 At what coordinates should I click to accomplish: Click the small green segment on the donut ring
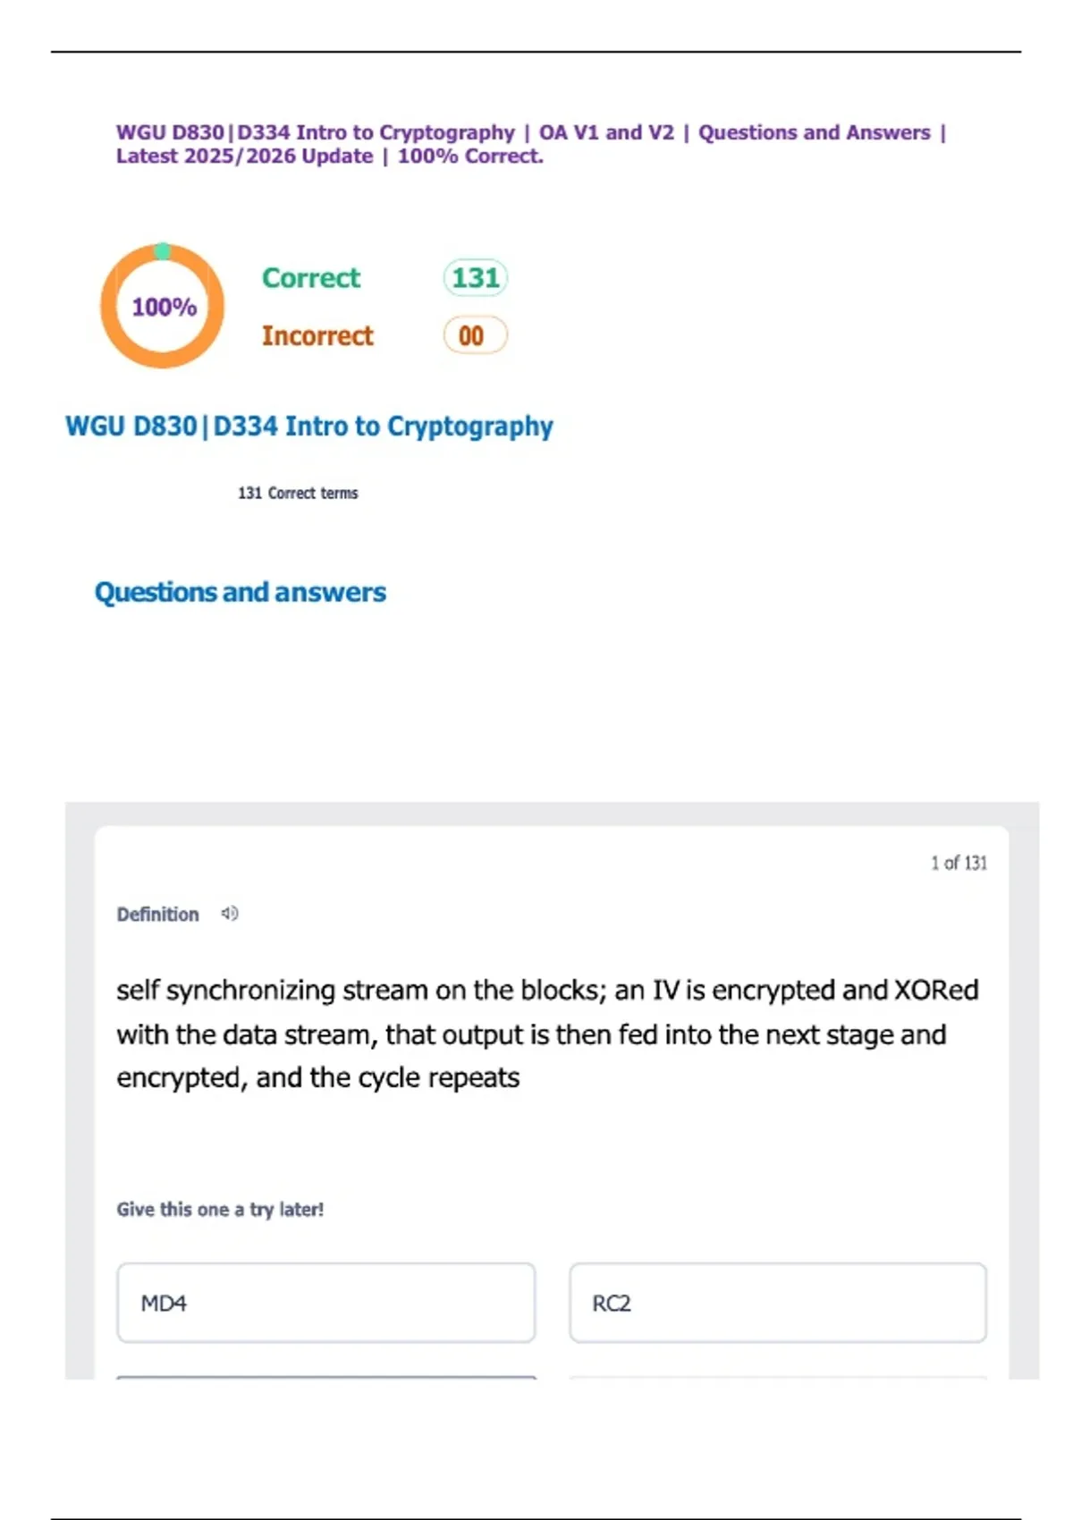(x=163, y=250)
